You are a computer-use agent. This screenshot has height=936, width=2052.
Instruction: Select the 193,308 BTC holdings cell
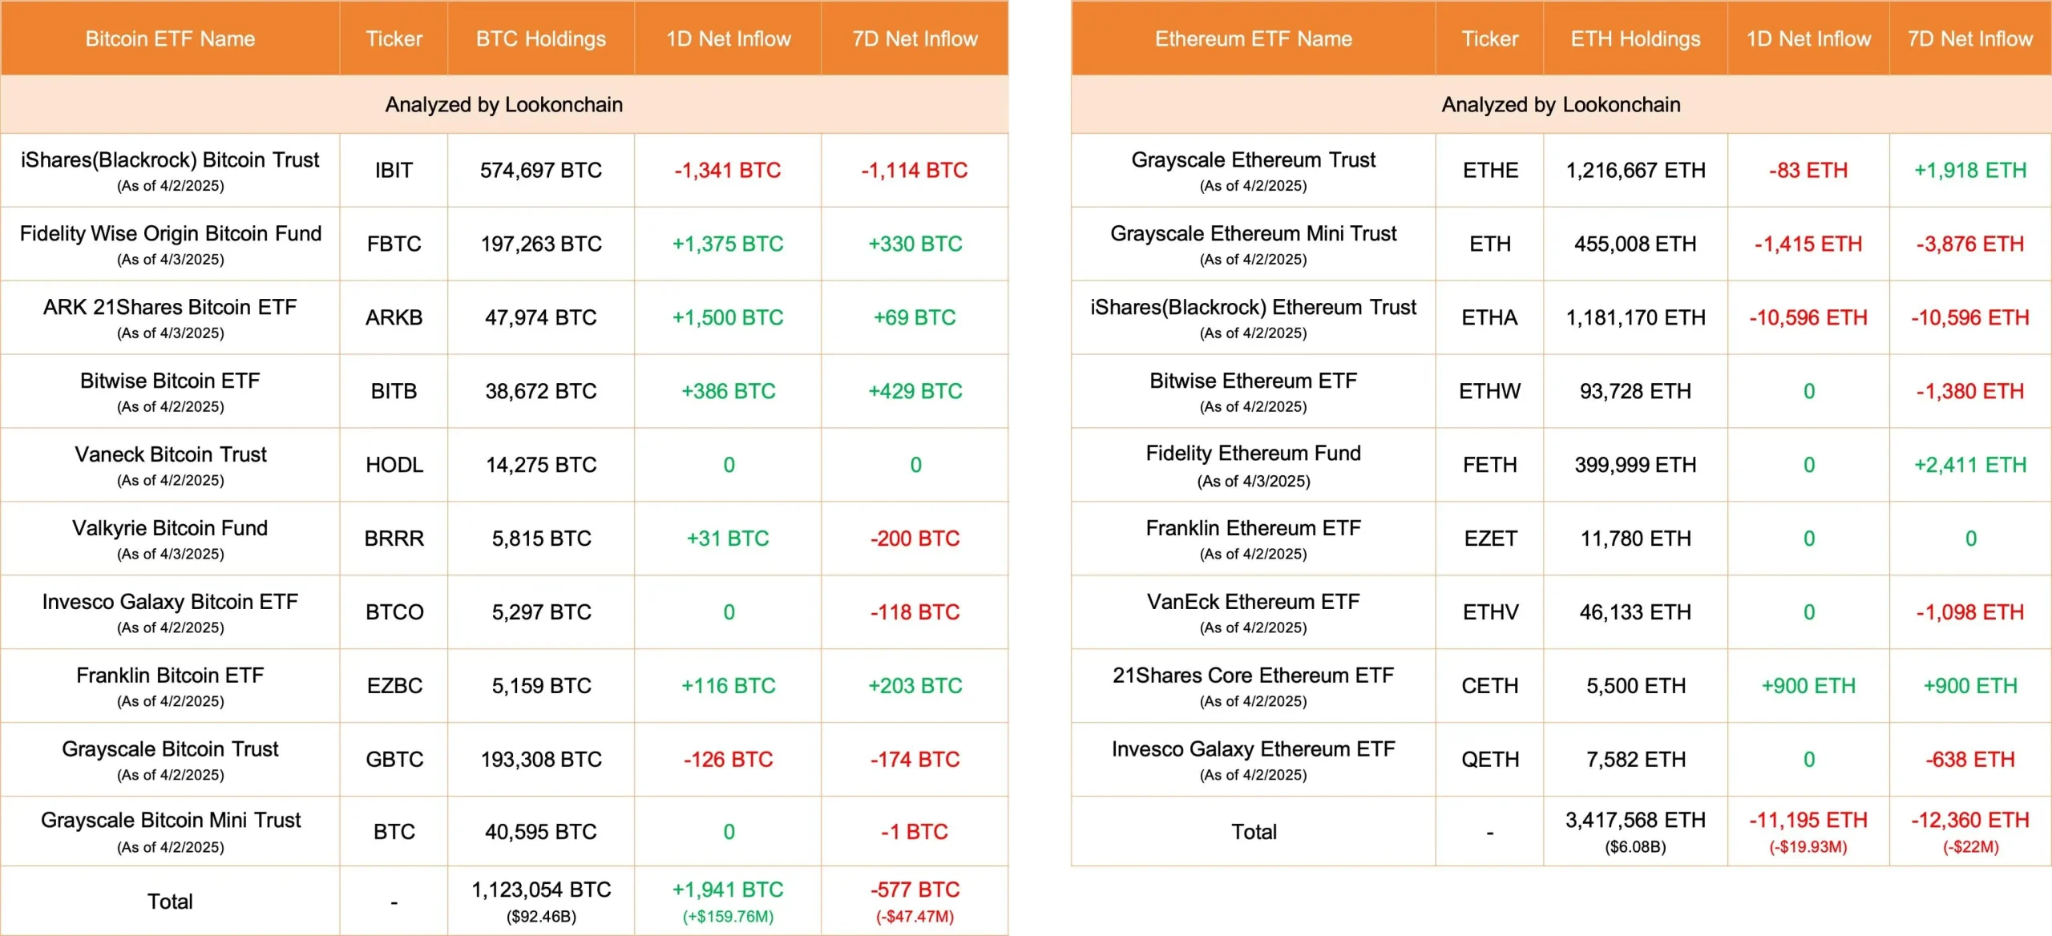[541, 759]
